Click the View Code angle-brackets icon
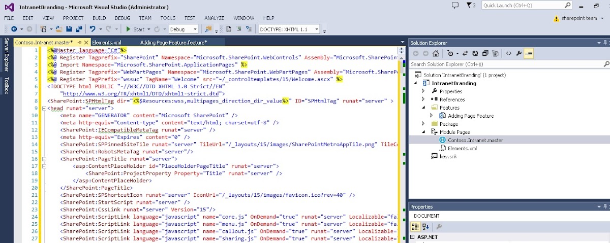Image resolution: width=610 pixels, height=243 pixels. pos(508,53)
